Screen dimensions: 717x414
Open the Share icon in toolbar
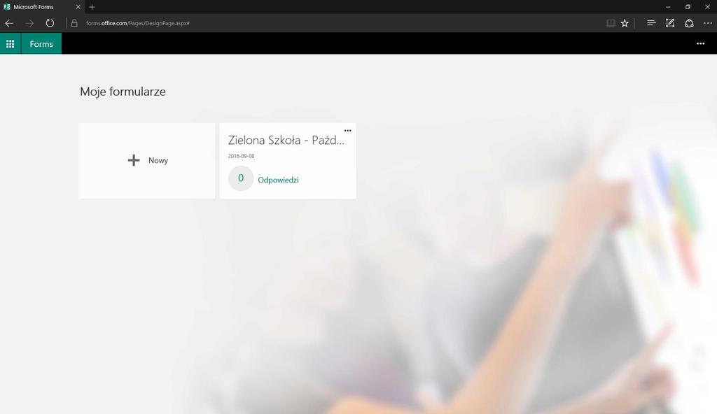point(689,23)
